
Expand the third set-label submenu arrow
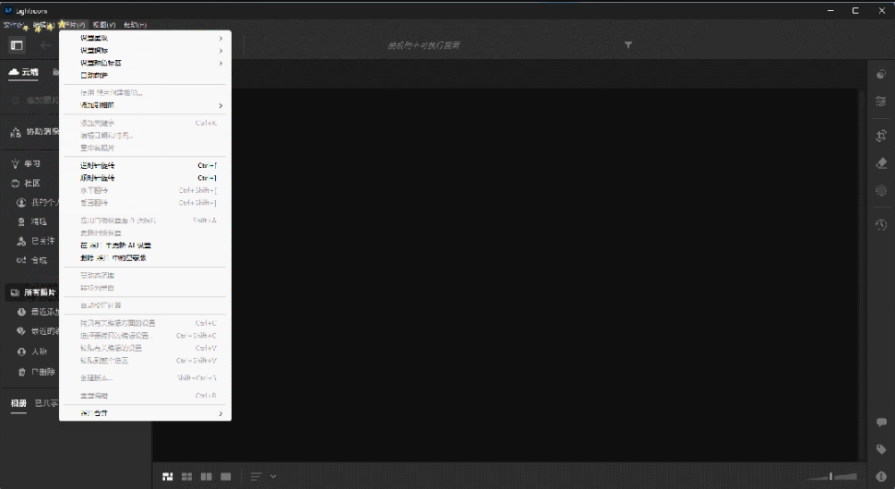pos(221,64)
